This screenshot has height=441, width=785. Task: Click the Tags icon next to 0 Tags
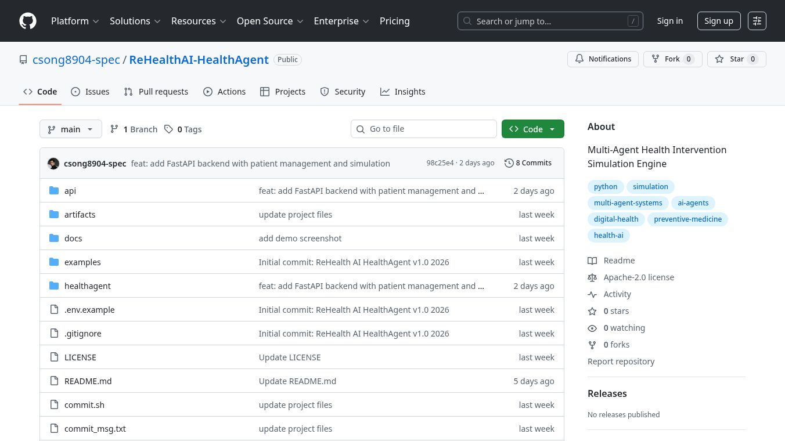click(168, 129)
